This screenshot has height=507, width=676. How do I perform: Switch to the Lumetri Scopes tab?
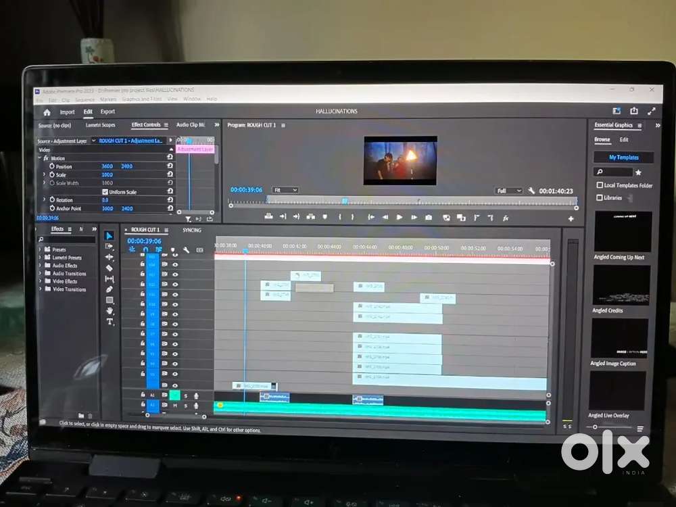tap(100, 125)
